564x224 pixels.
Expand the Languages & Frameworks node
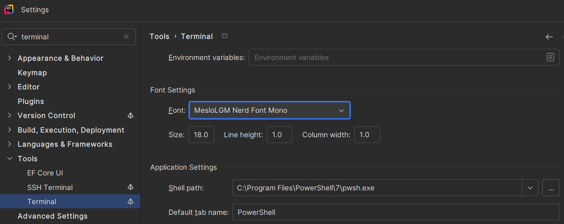pos(10,144)
